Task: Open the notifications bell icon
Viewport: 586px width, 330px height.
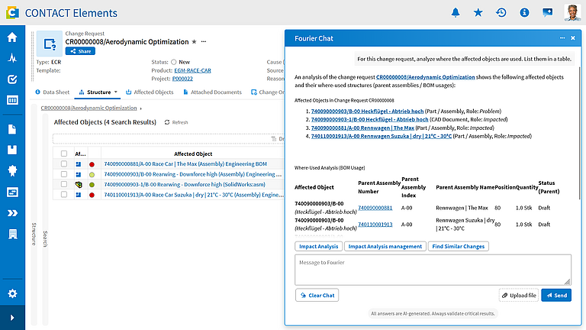Action: pos(456,13)
